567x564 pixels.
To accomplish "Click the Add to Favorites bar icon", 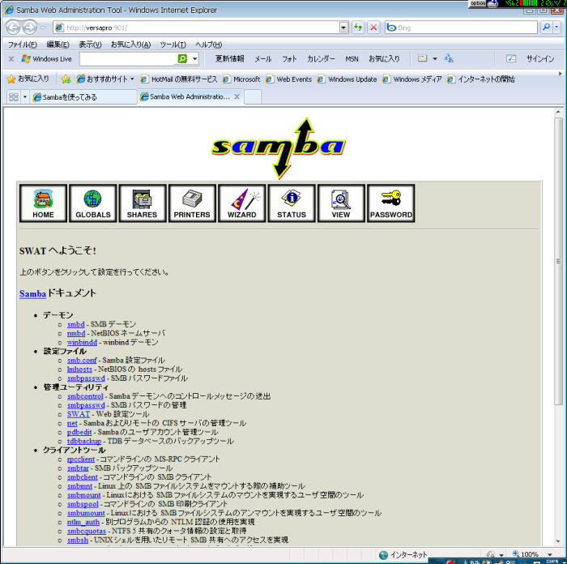I will pyautogui.click(x=66, y=79).
